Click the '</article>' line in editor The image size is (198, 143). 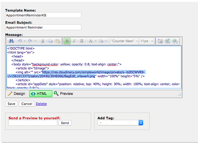(x=23, y=80)
